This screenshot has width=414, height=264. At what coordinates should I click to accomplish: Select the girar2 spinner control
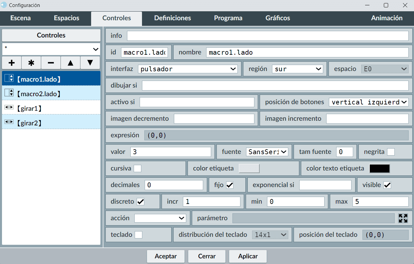pyautogui.click(x=51, y=123)
